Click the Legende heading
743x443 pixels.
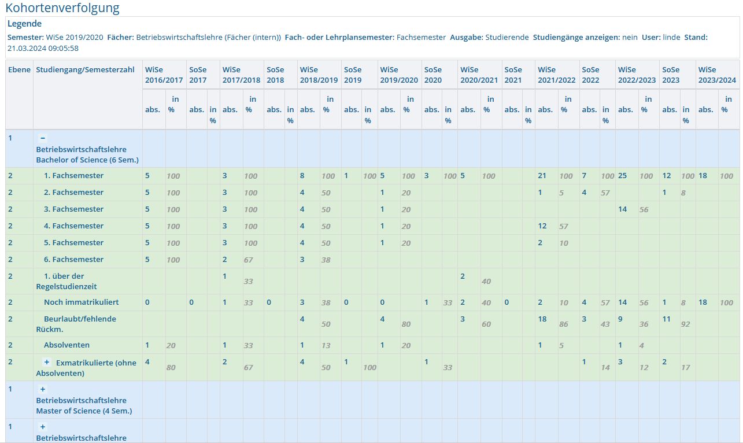click(24, 24)
